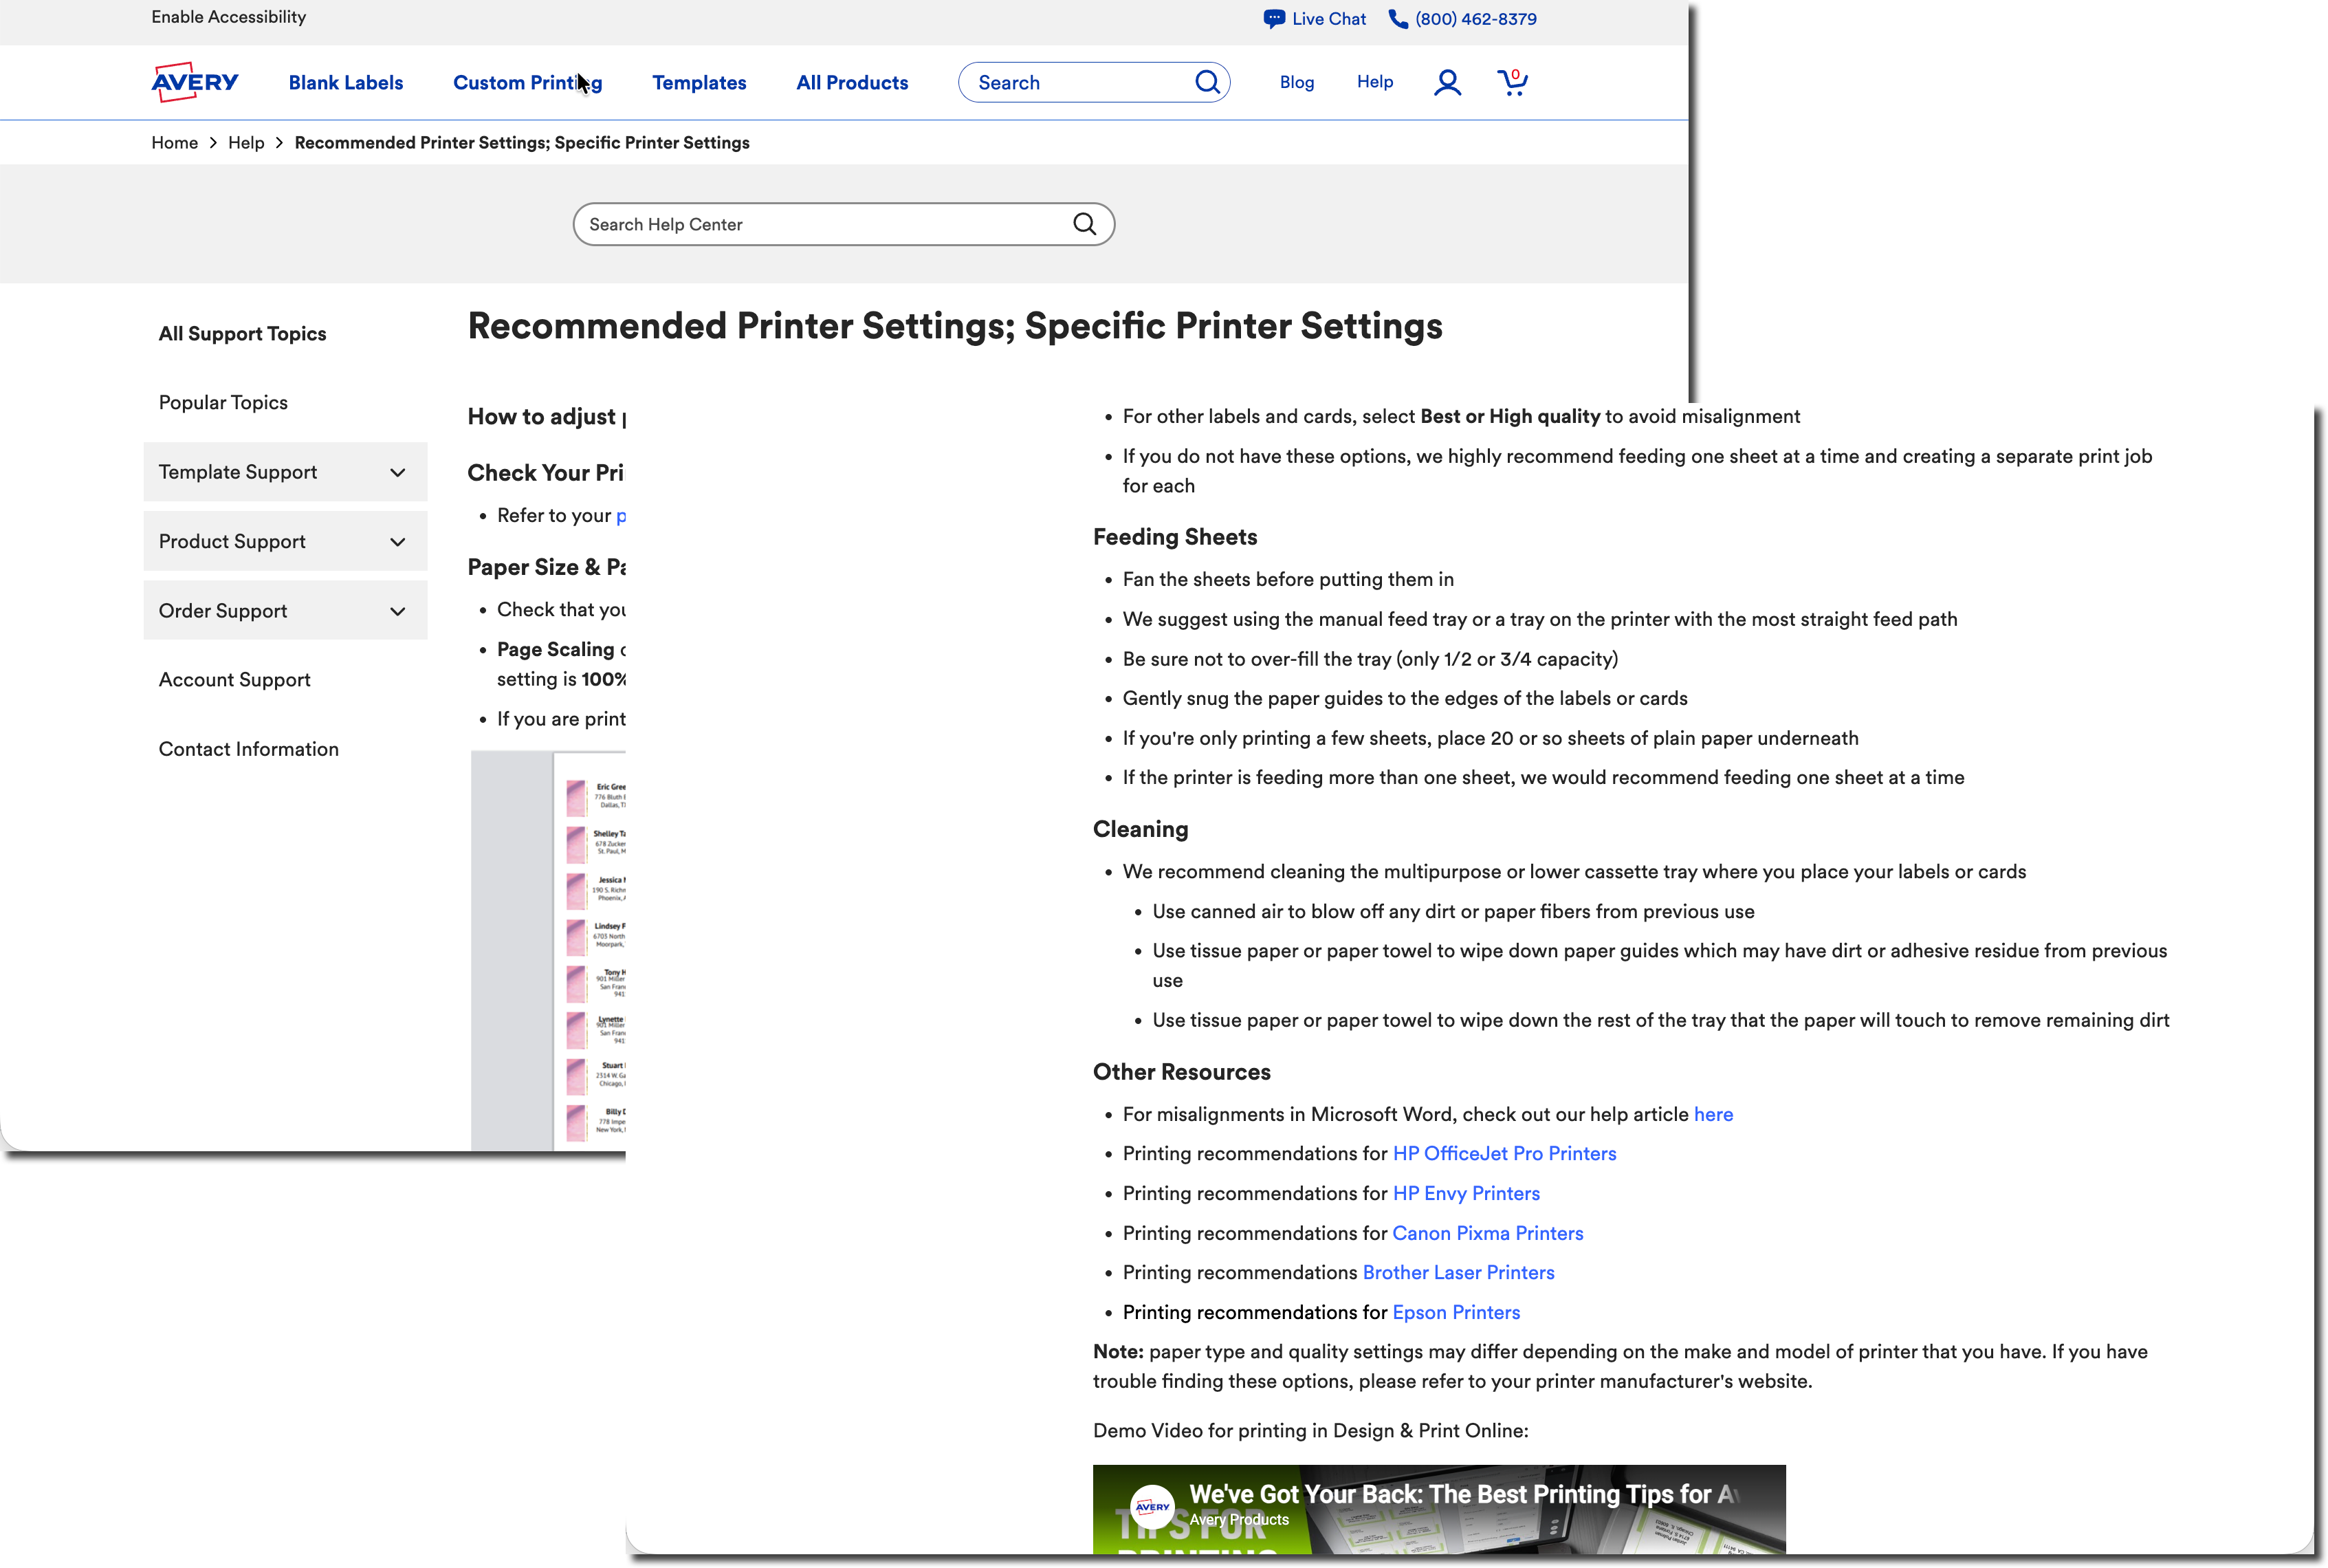The width and height of the screenshot is (2328, 1568).
Task: Click 'Fan the sheets before putting them in'
Action: pyautogui.click(x=1288, y=580)
